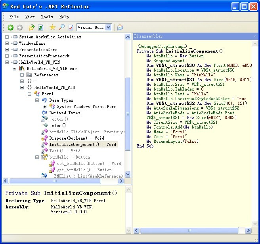260x244 pixels.
Task: Click the btnHello property icon
Action: (44, 157)
